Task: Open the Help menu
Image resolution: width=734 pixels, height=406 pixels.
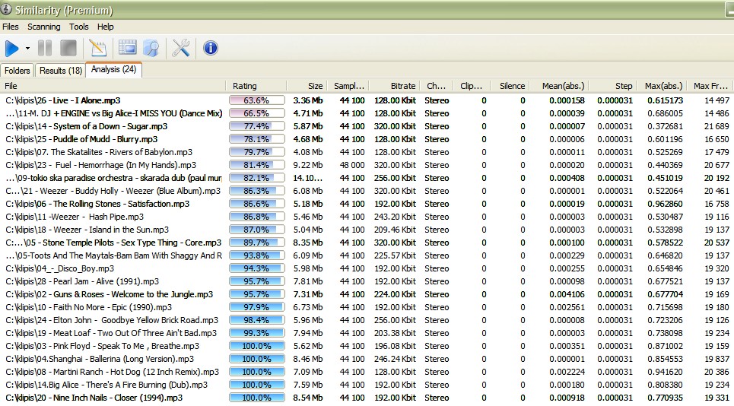Action: 105,27
